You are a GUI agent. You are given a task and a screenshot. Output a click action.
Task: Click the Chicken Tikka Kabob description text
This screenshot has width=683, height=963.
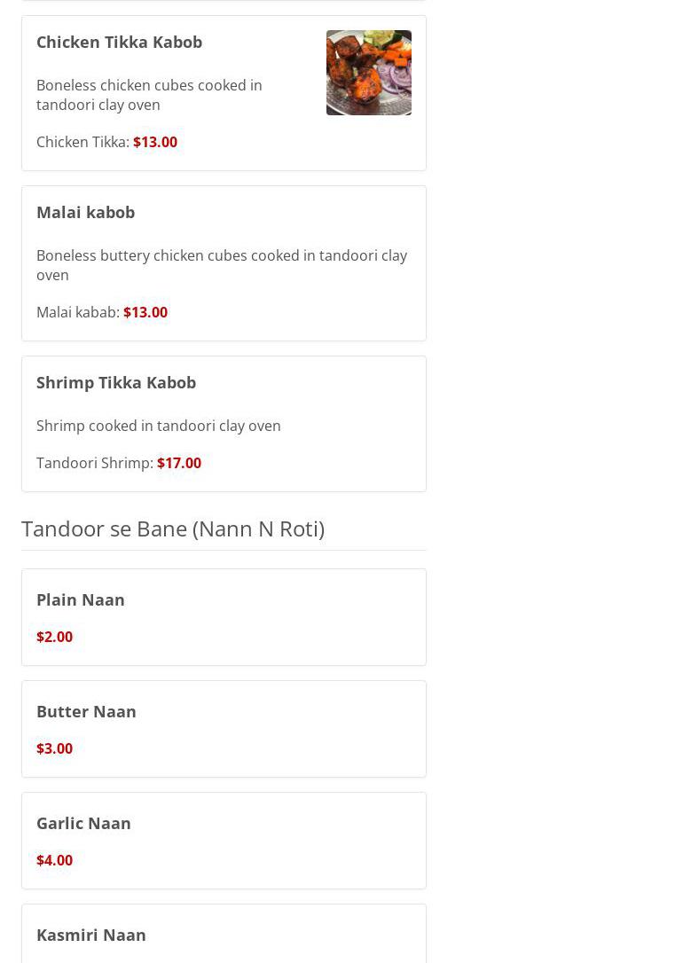point(149,95)
